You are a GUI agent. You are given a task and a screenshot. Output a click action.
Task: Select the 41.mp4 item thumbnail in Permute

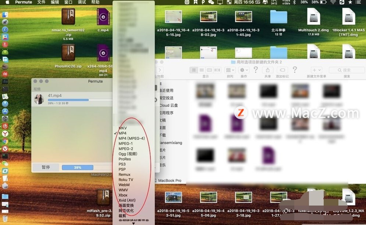coord(39,99)
